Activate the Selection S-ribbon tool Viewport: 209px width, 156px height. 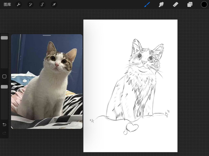[x=42, y=5]
